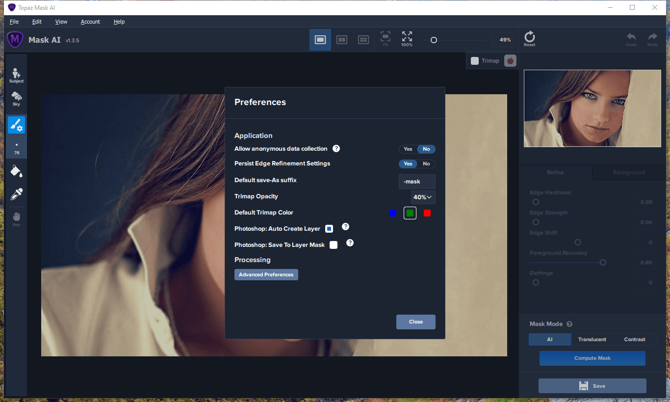This screenshot has width=670, height=402.
Task: Select the Pan hand tool
Action: (x=16, y=219)
